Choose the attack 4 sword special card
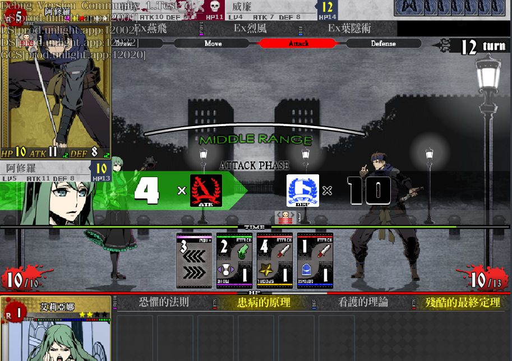This screenshot has width=512, height=361. (x=275, y=261)
